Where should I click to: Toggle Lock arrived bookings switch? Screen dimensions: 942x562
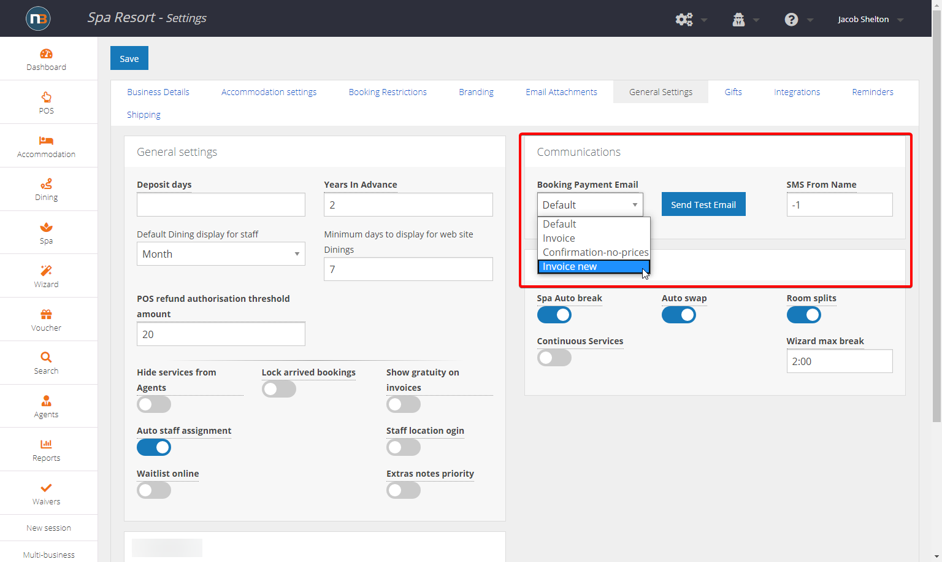pos(279,389)
